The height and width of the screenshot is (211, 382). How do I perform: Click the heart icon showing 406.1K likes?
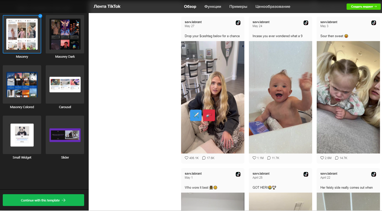(x=186, y=158)
